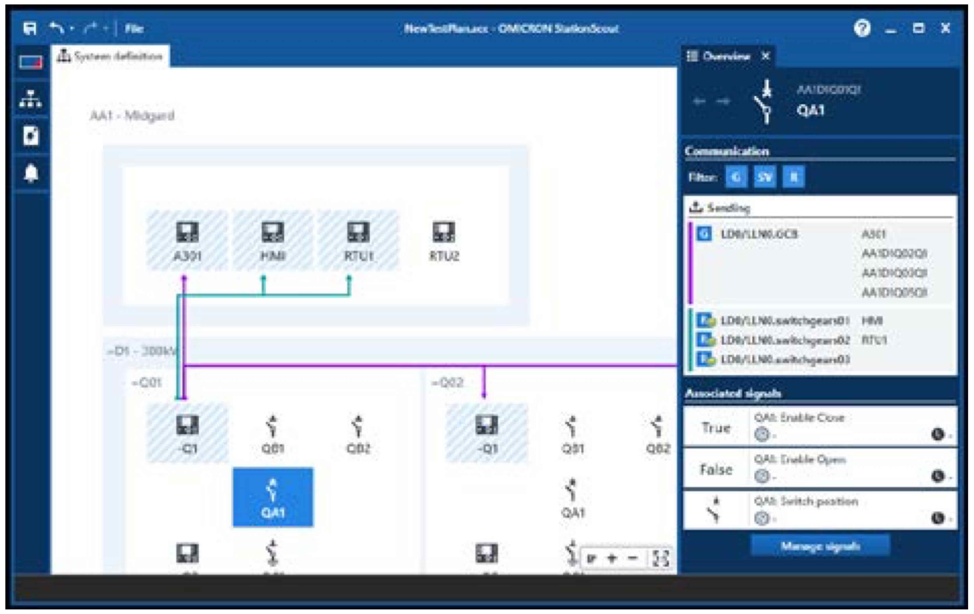
Task: Navigate back with the left arrow in Overview
Action: 700,101
